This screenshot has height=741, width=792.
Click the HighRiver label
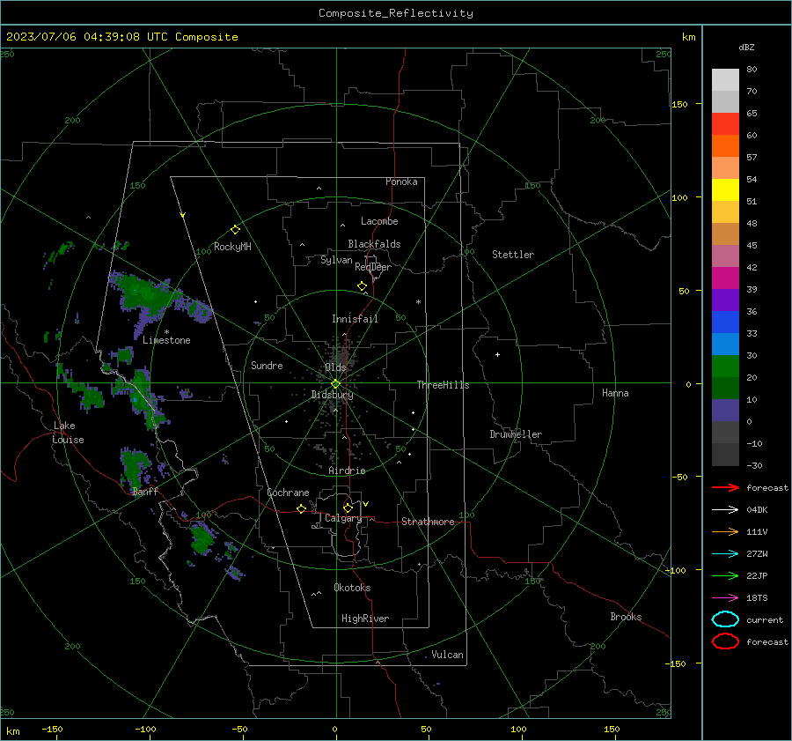pos(365,619)
